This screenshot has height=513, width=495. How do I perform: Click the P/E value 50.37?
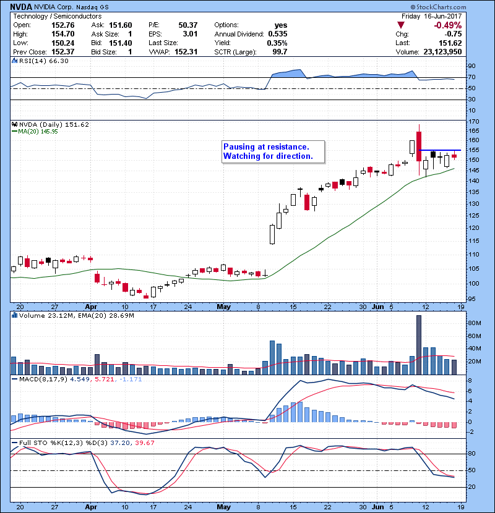point(188,25)
